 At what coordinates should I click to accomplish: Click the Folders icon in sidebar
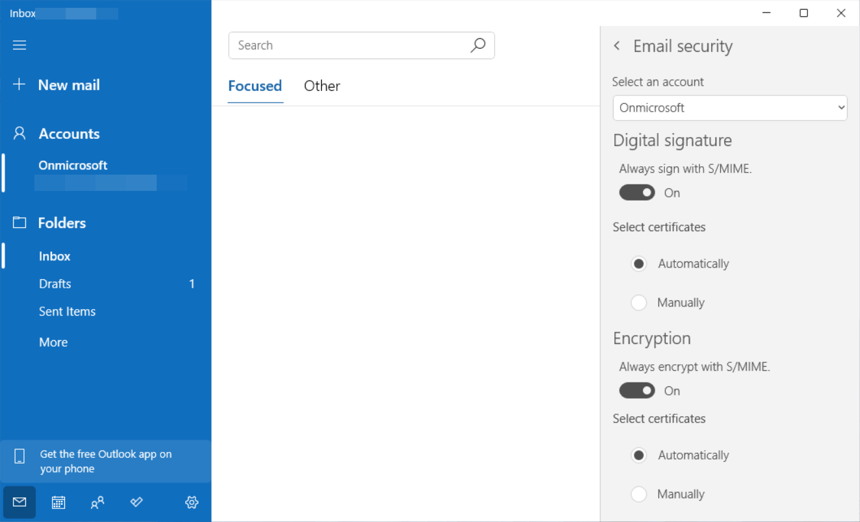[19, 223]
